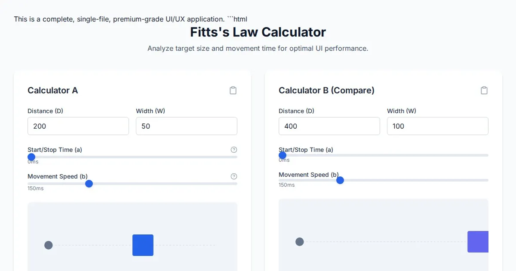Click the clipboard copy icon in Calculator B
516x271 pixels.
pyautogui.click(x=484, y=90)
